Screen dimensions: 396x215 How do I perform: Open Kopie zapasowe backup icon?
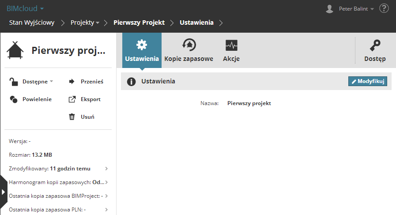click(189, 45)
